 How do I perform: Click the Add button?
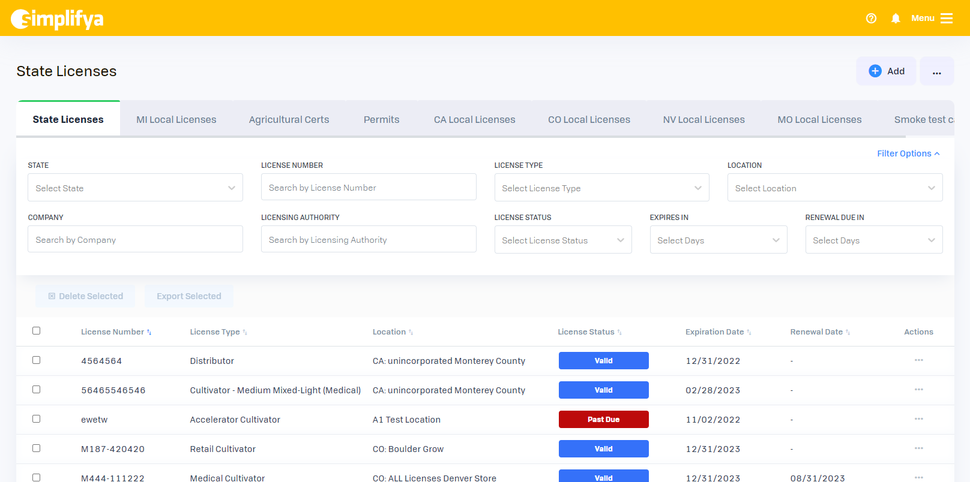click(x=886, y=71)
